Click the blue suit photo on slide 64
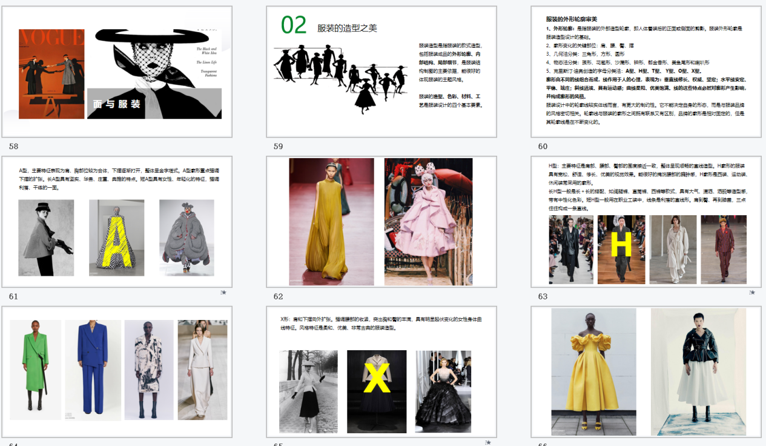Viewport: 766px width, 446px height. pos(93,370)
